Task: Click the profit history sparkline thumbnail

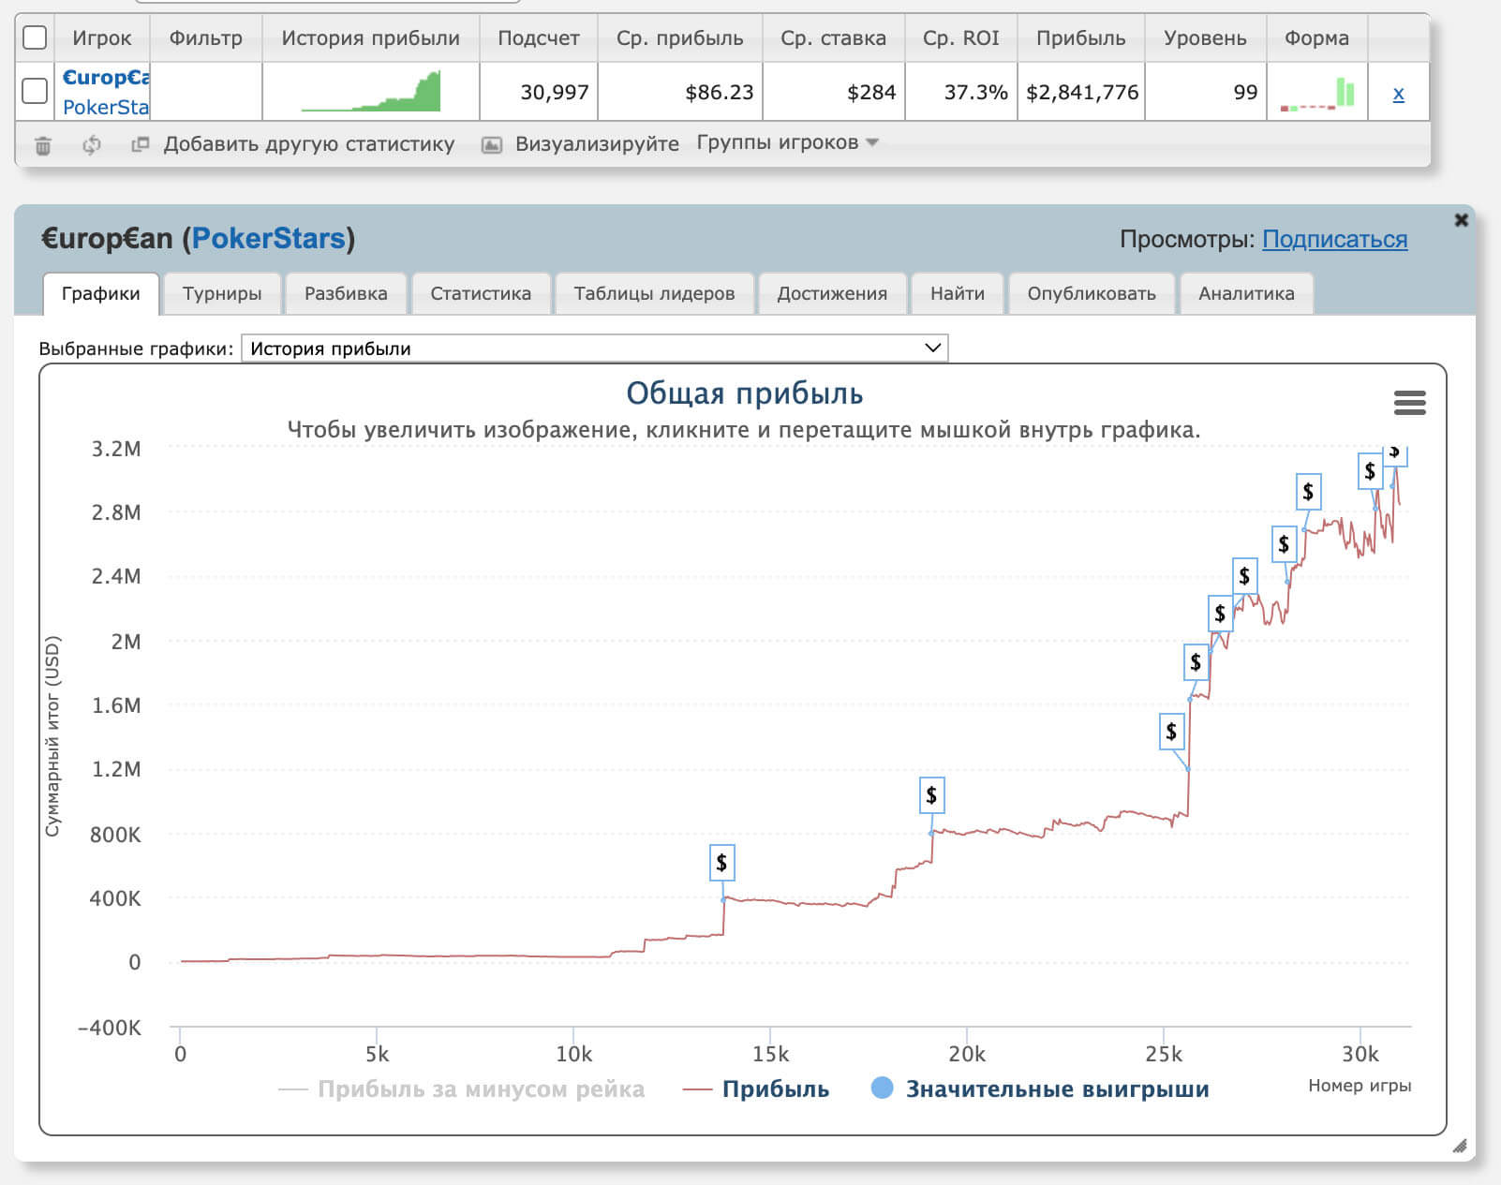Action: (371, 92)
